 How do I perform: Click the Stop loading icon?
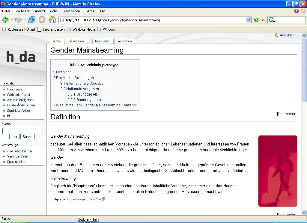click(x=42, y=20)
